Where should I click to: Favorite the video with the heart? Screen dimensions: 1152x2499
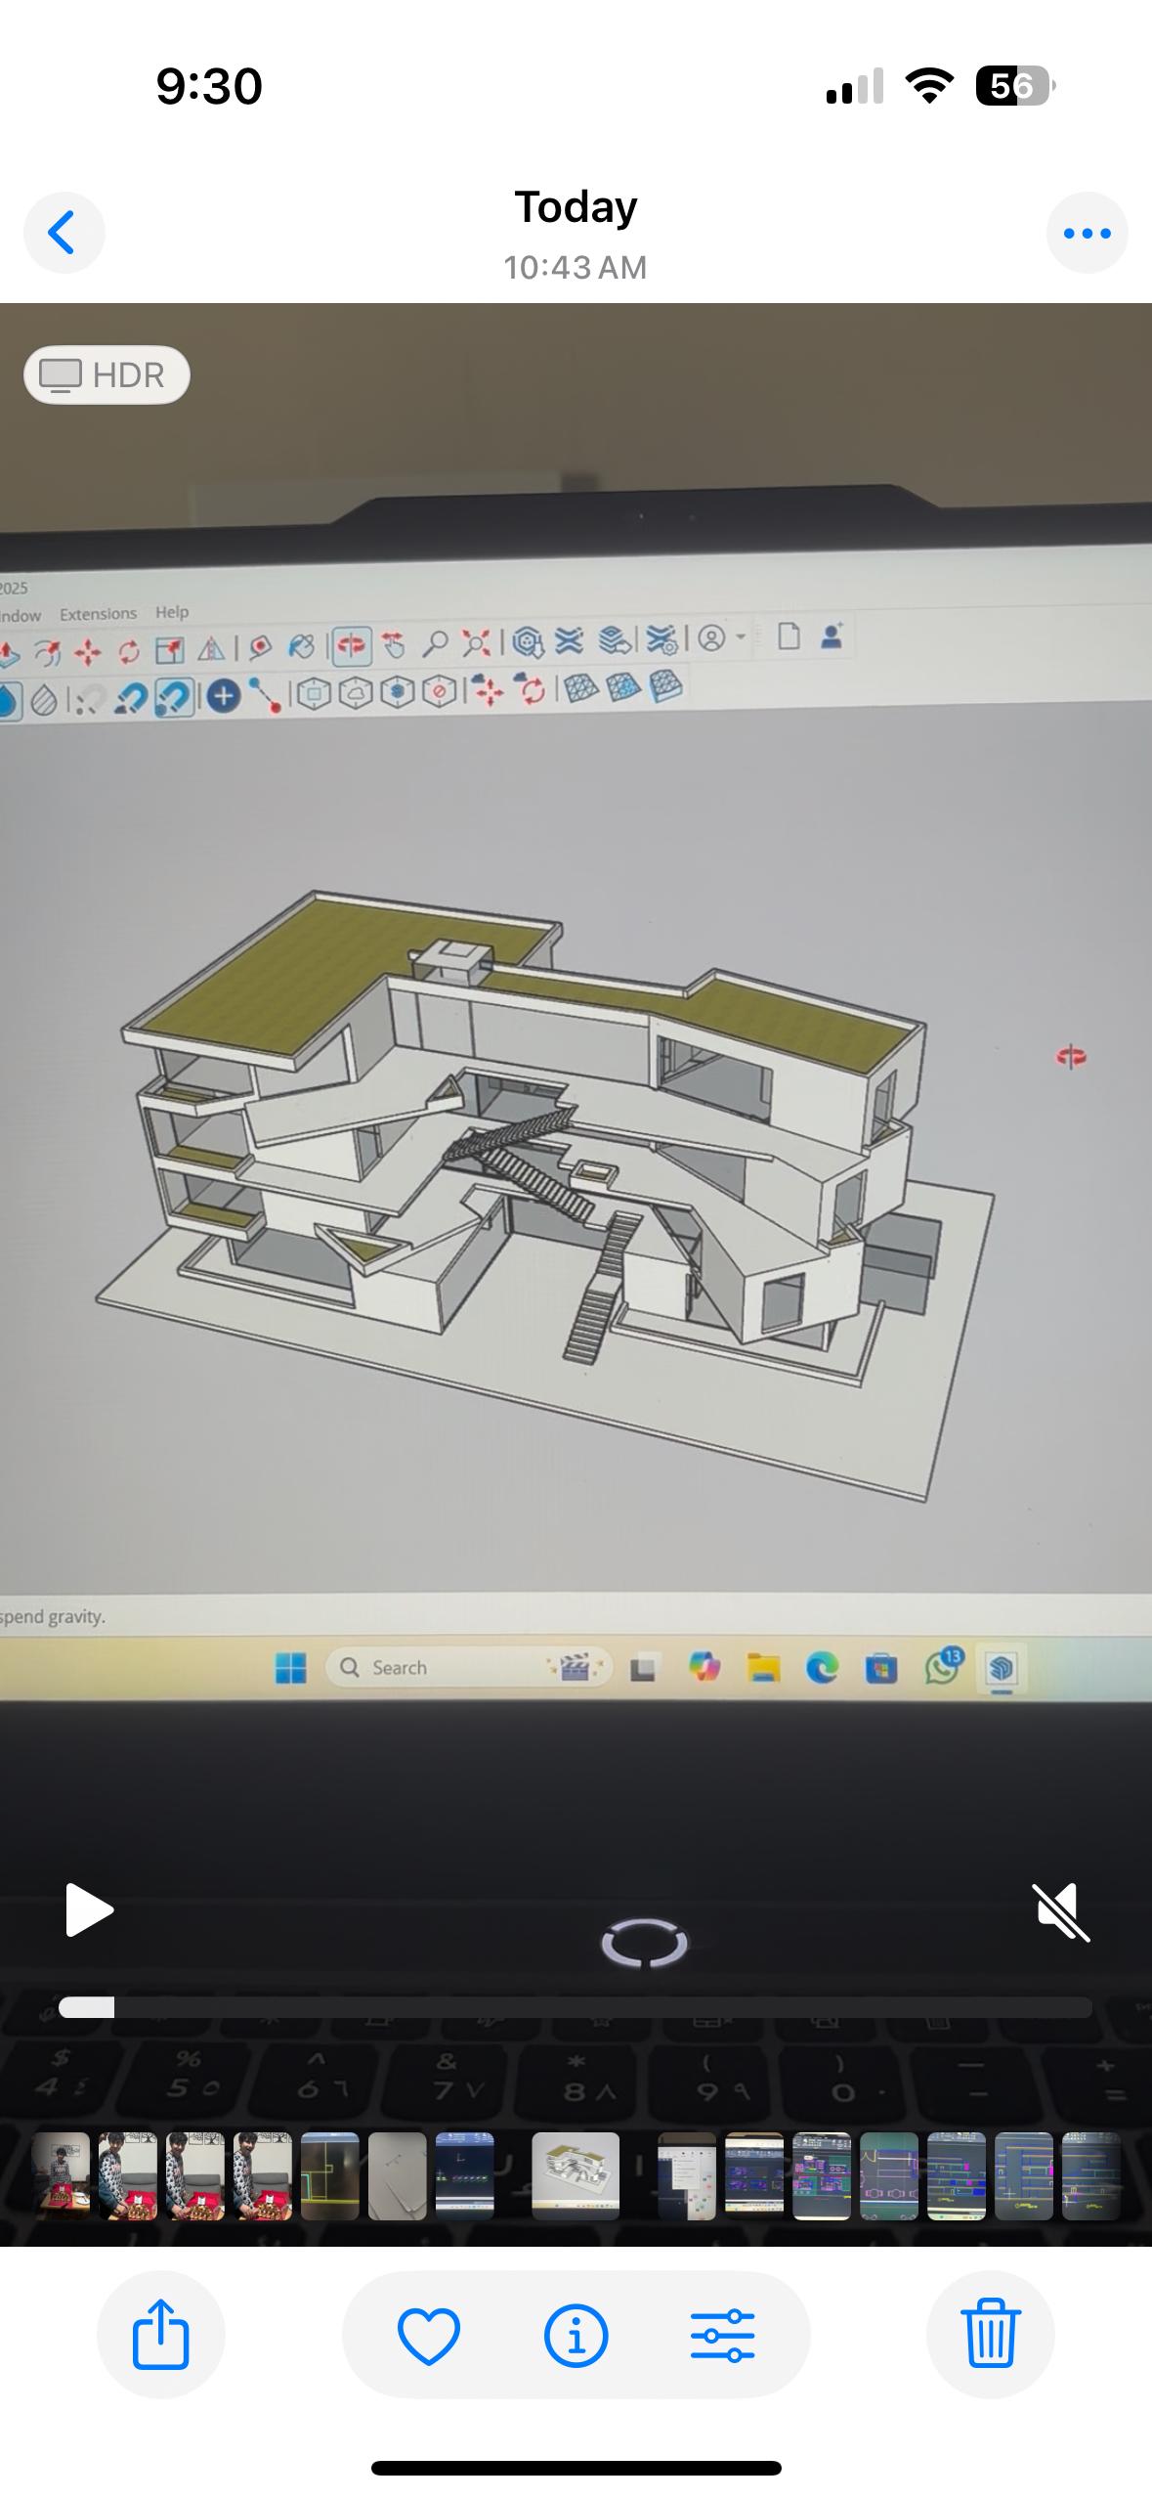pyautogui.click(x=429, y=2335)
